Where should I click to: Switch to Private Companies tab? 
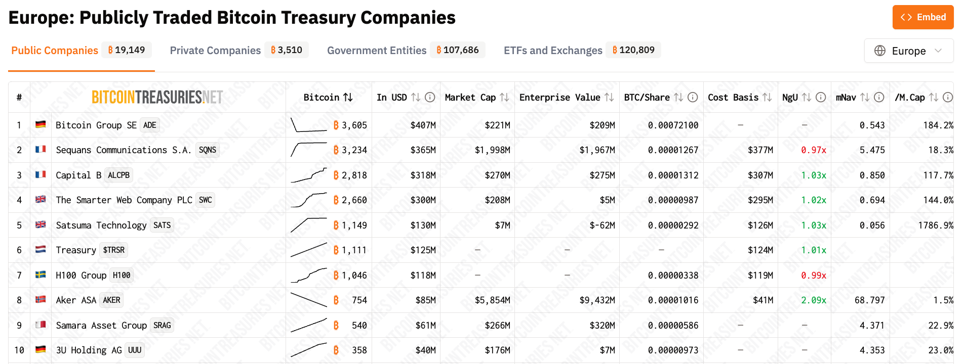point(215,51)
